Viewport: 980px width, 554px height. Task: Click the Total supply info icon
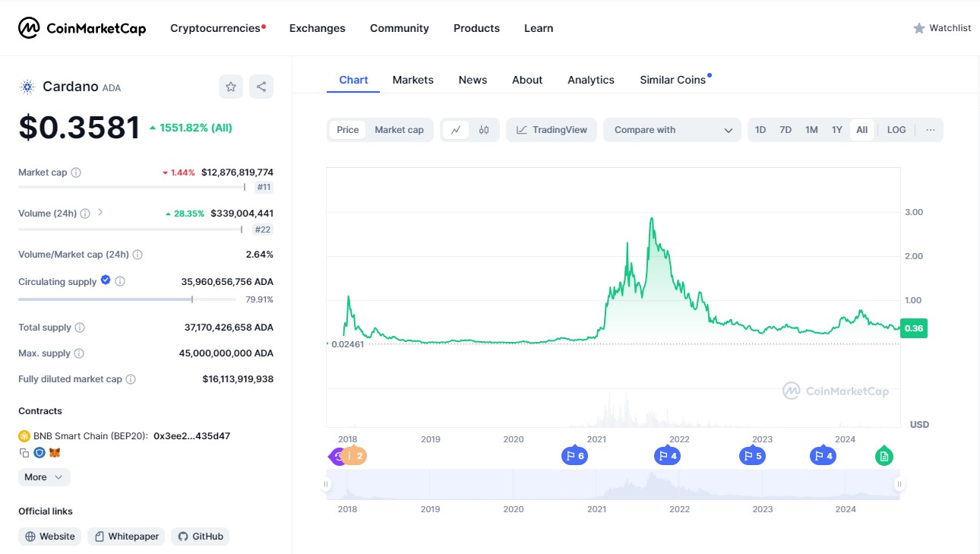click(80, 328)
